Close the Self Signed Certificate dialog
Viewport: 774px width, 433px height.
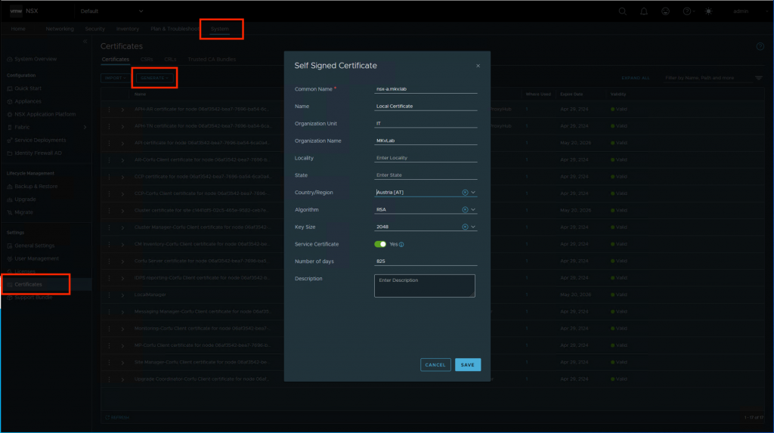(478, 66)
